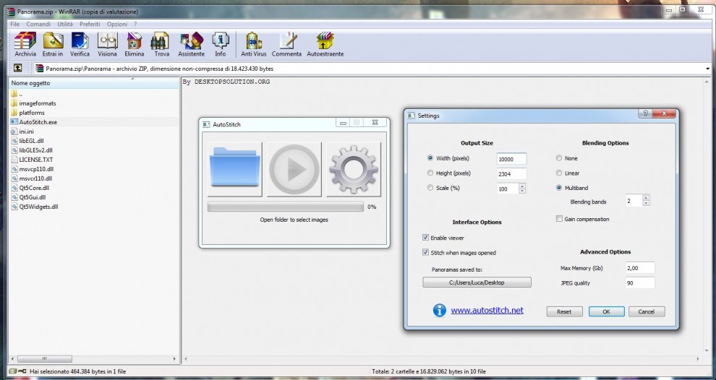Click the Verifica toolbar icon

pyautogui.click(x=80, y=44)
